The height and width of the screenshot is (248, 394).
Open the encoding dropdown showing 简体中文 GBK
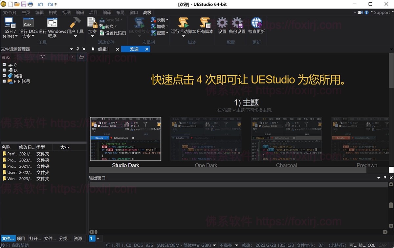pyautogui.click(x=214, y=245)
